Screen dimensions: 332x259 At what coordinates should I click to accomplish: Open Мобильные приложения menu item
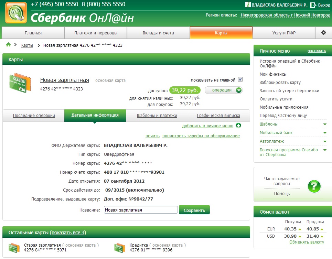click(284, 107)
